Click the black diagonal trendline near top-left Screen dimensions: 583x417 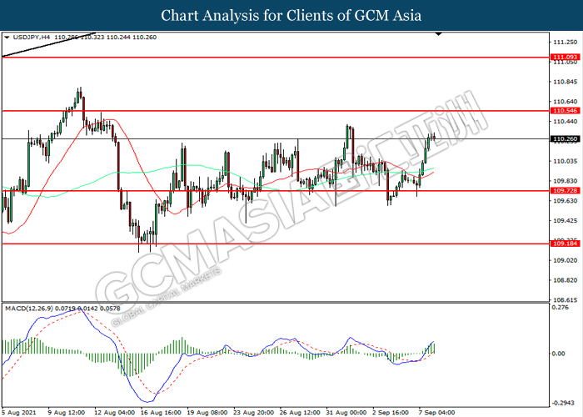(x=48, y=44)
